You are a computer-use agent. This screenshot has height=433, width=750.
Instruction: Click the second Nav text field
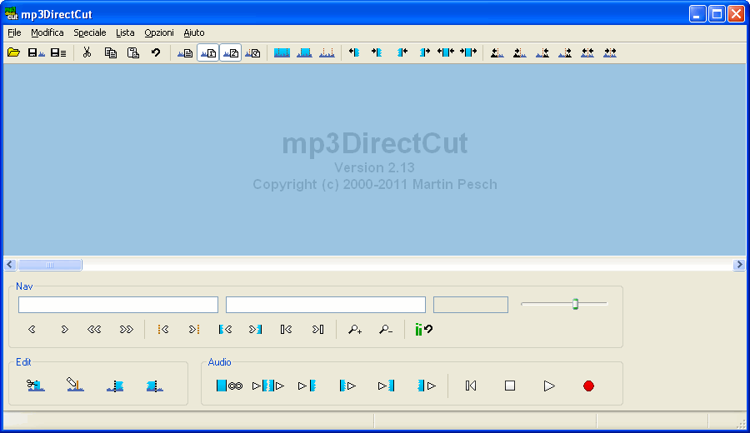pyautogui.click(x=326, y=305)
